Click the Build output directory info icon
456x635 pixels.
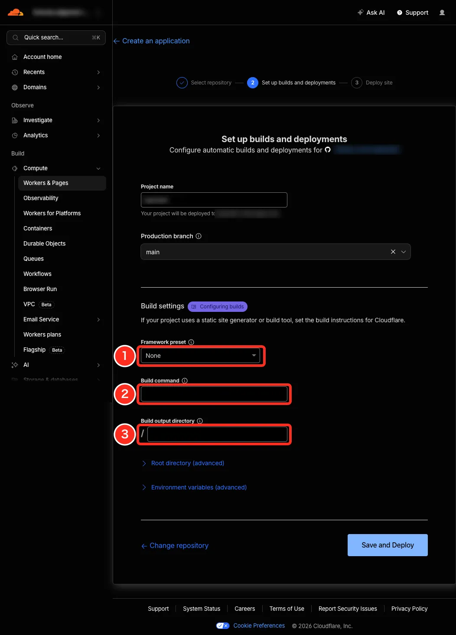point(200,421)
